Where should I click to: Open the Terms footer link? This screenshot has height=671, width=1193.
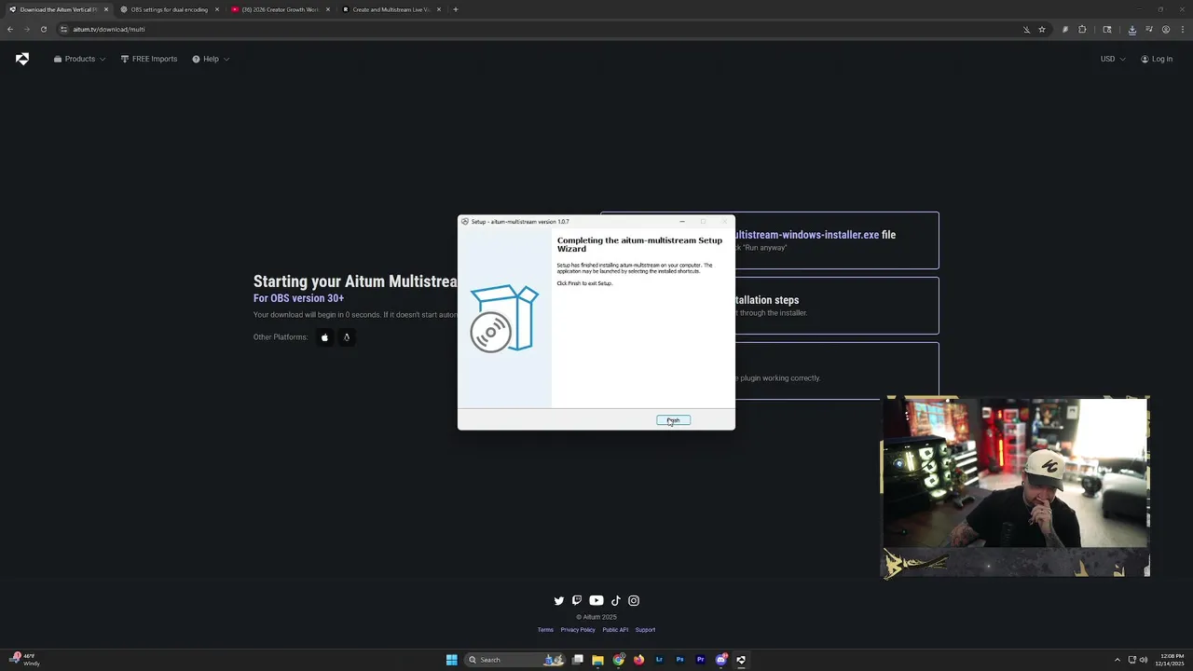(545, 630)
